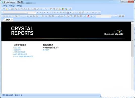
Task: Click the 邮件标签报表向导 link
Action: [21, 54]
